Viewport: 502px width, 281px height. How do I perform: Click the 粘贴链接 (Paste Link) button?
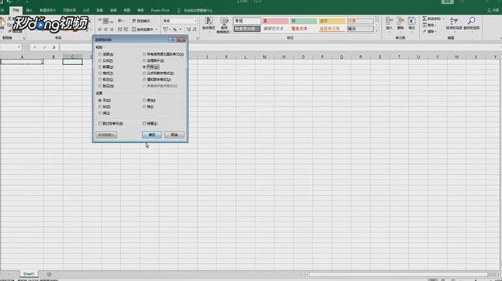106,135
